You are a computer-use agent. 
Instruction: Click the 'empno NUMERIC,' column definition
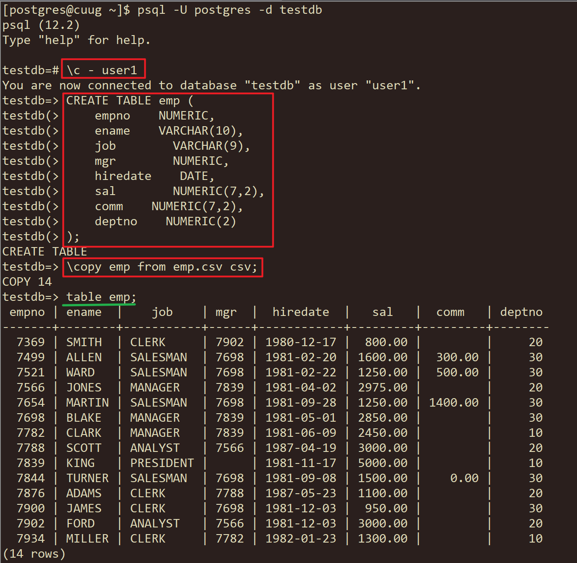pos(155,116)
